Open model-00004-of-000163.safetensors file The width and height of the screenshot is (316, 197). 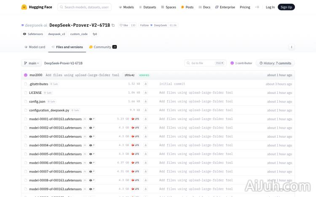point(55,145)
